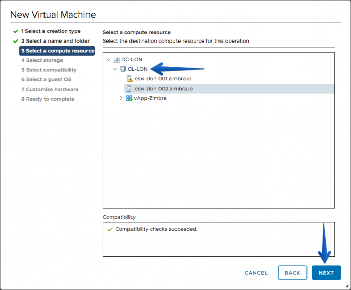Open step 4 Select storage
Viewport: 351px width, 290px height.
[42, 60]
